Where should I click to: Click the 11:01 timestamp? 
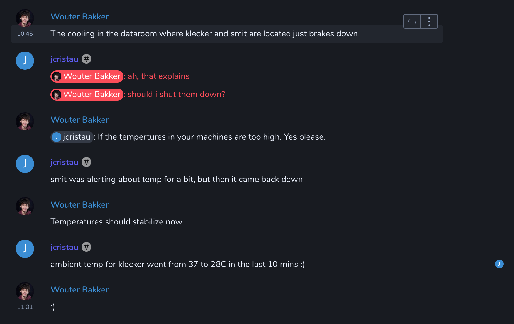[25, 307]
